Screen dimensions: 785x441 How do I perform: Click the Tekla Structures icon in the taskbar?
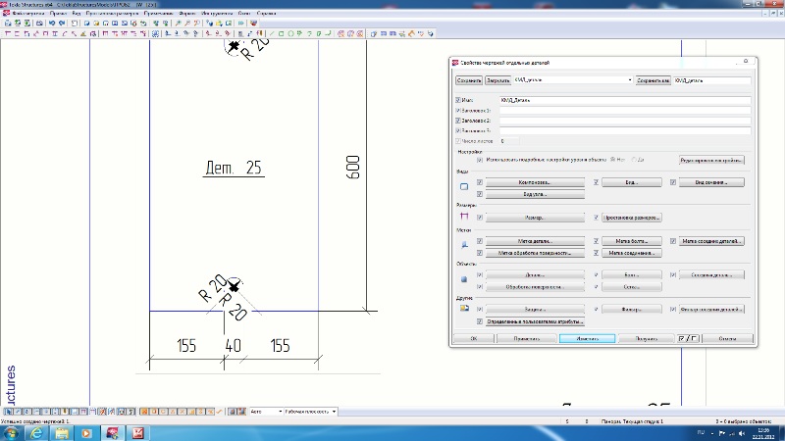click(114, 432)
